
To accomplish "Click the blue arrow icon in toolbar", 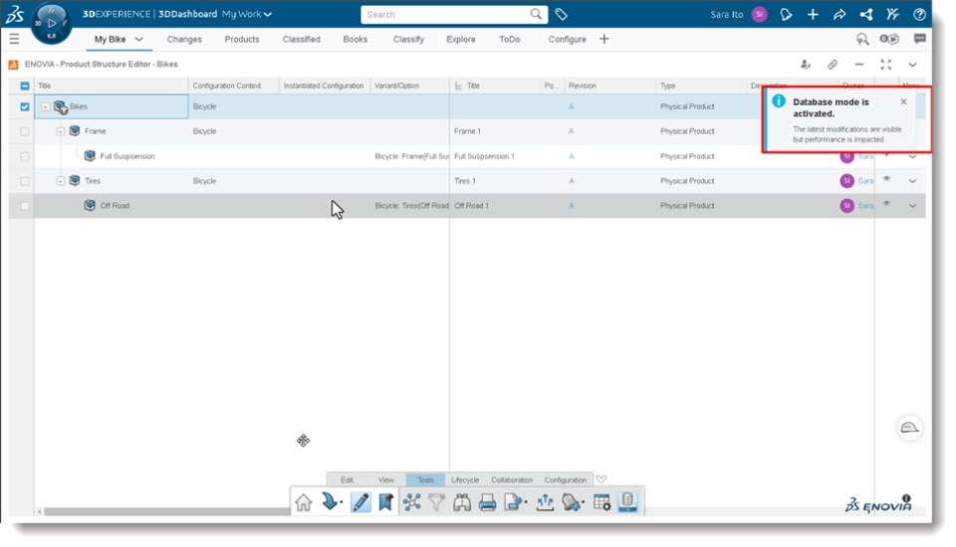I will [330, 501].
